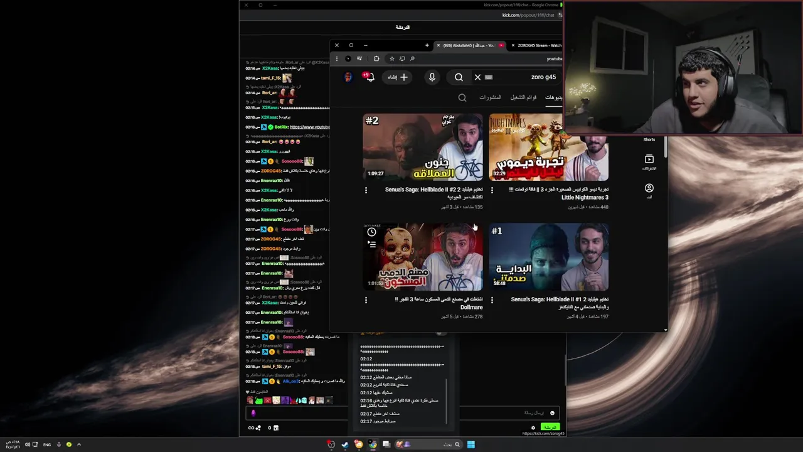Image resolution: width=803 pixels, height=452 pixels.
Task: Switch to the Abdullah45 YouTube browser tab
Action: coord(471,45)
